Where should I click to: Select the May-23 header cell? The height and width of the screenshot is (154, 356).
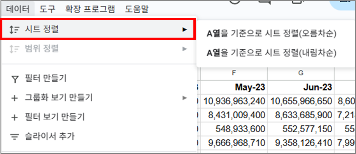coord(233,87)
